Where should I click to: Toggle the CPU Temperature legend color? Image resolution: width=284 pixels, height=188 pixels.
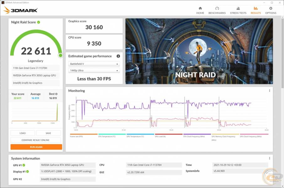pyautogui.click(x=112, y=134)
